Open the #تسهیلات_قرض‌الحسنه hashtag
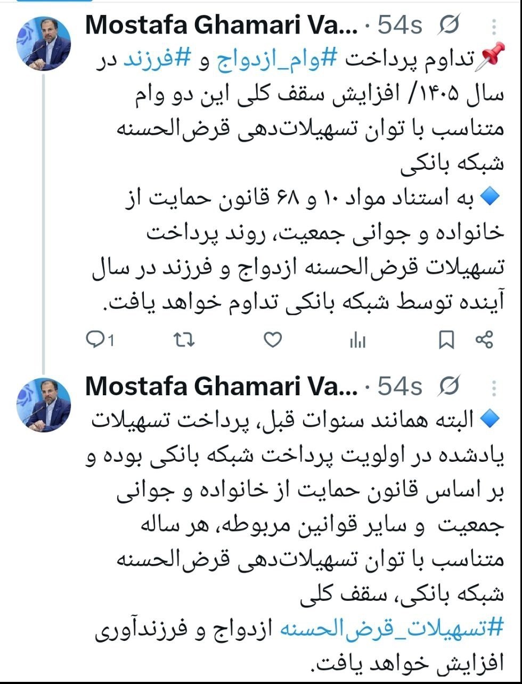522x684 pixels. [391, 629]
